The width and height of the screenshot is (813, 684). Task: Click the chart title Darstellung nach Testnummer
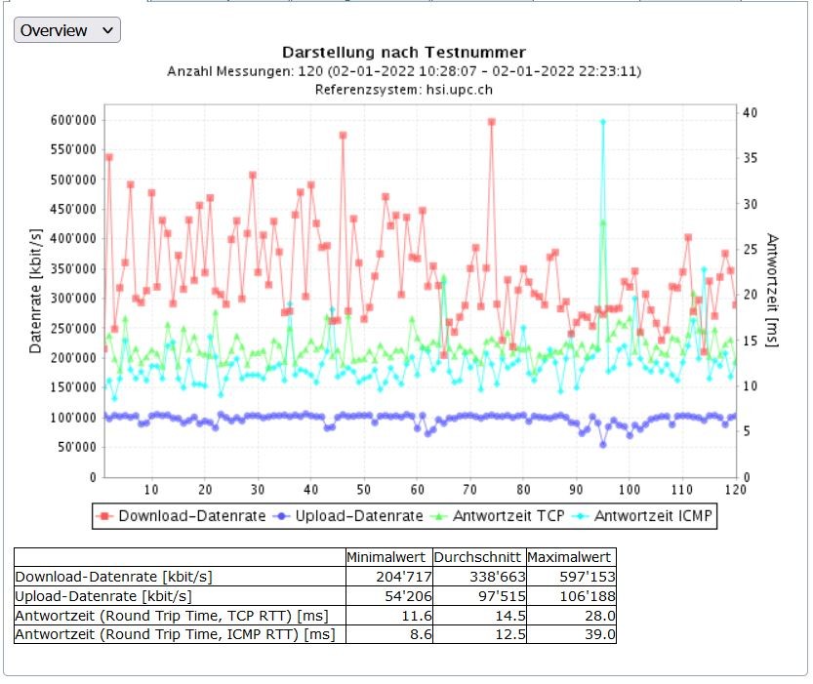click(x=403, y=52)
